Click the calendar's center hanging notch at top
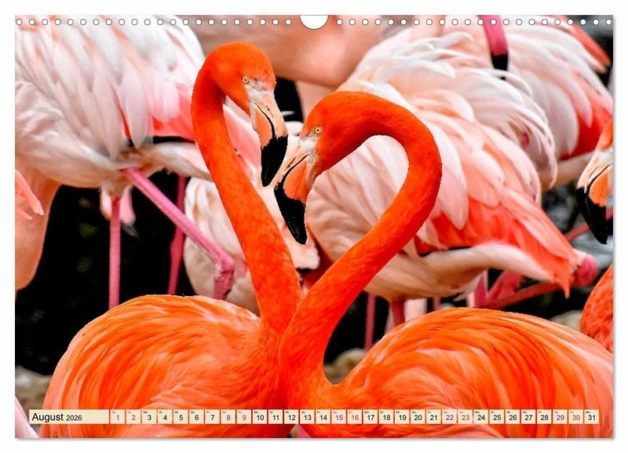Screen dimensions: 628x453 [314, 21]
